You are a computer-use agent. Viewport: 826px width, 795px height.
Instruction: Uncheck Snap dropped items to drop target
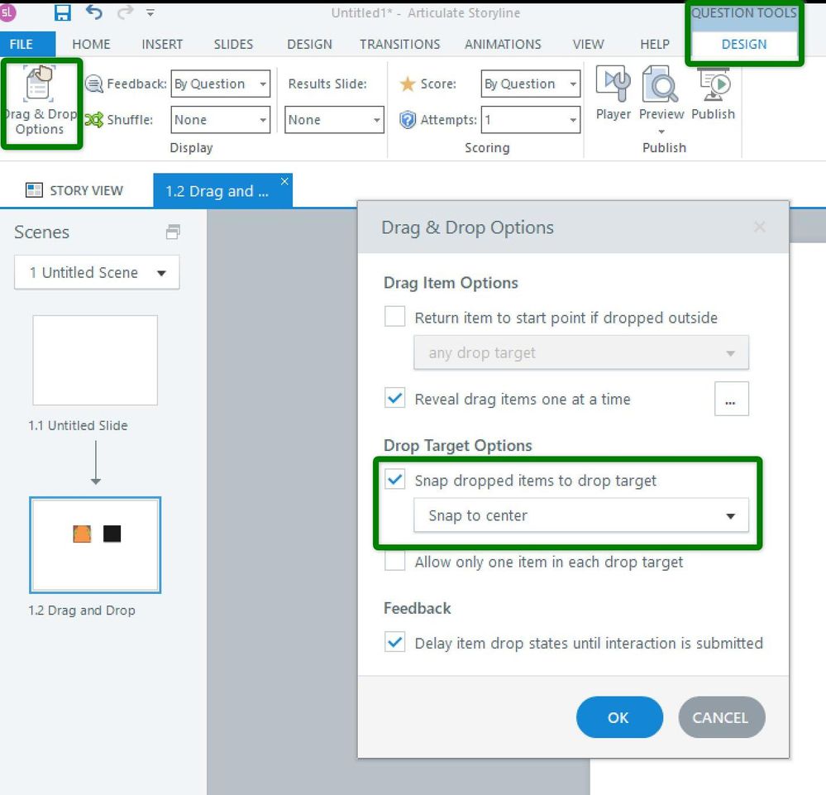tap(394, 480)
